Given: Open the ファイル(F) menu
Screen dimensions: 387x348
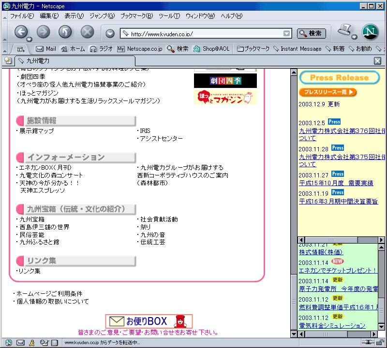Looking at the screenshot, I should 22,16.
